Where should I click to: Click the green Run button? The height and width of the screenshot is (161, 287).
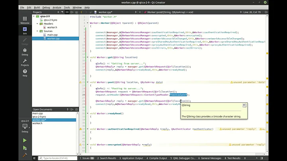pos(25,140)
